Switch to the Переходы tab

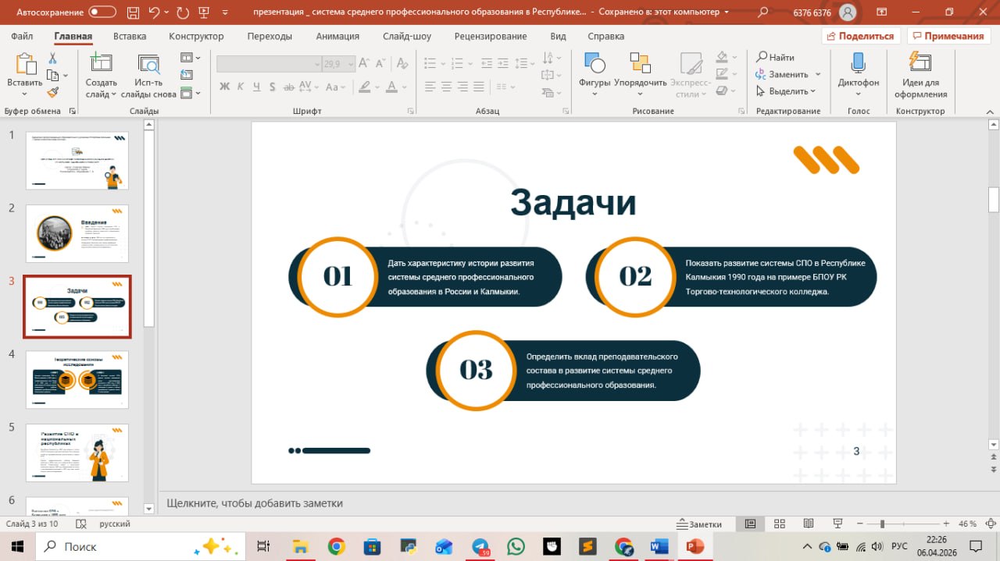[x=270, y=36]
